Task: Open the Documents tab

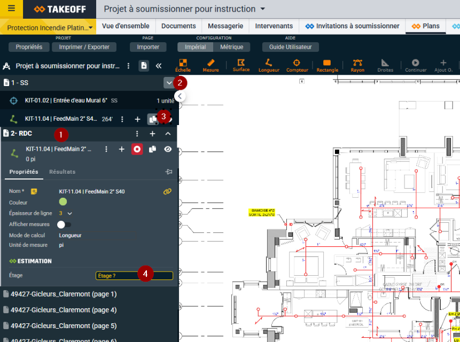Action: pos(178,26)
